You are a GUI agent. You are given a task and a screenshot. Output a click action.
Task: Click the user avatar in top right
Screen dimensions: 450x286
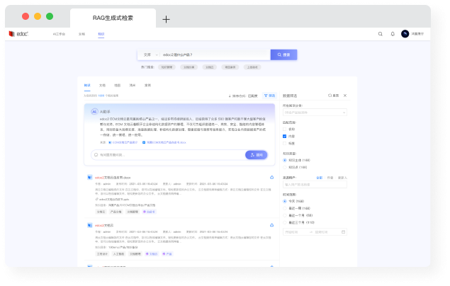pyautogui.click(x=405, y=33)
